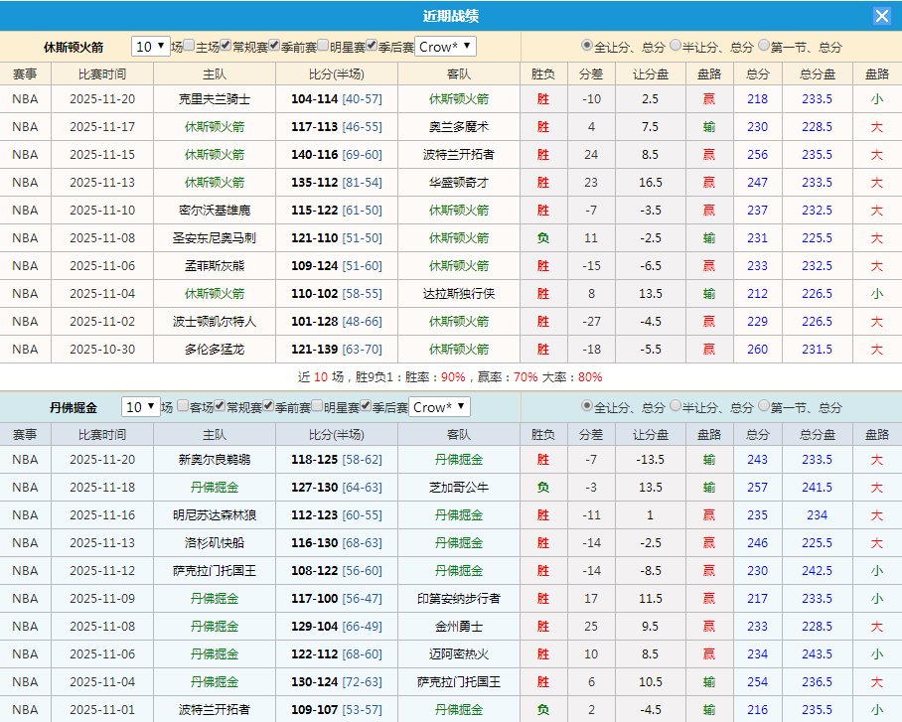Enable the 客场 checkbox for 丹佛掘金
The width and height of the screenshot is (902, 722).
coord(183,406)
